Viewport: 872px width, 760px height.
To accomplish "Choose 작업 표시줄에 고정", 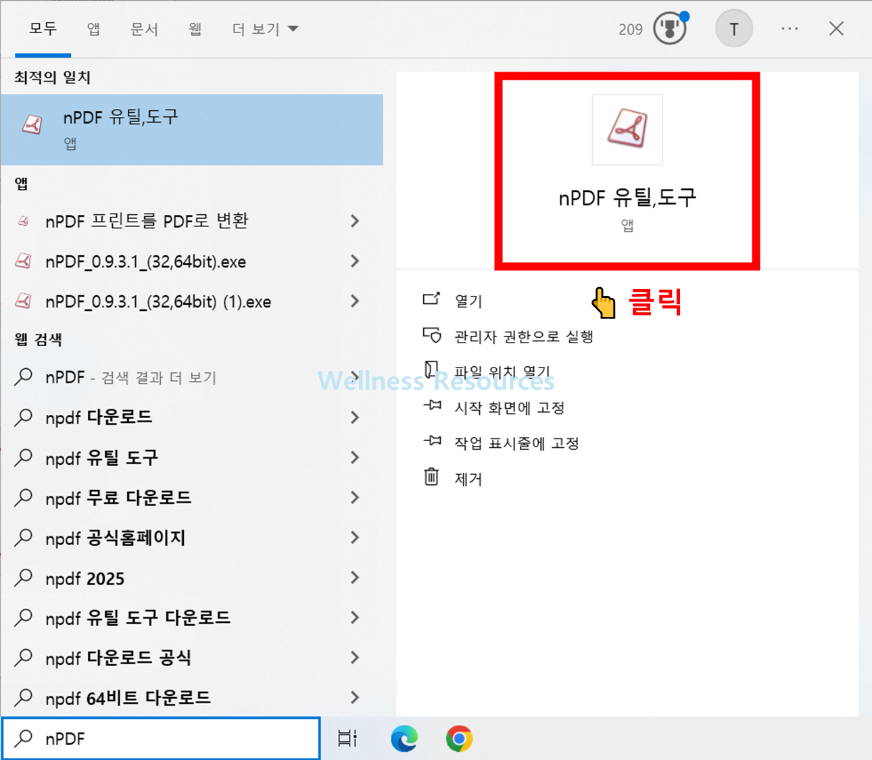I will [x=516, y=443].
